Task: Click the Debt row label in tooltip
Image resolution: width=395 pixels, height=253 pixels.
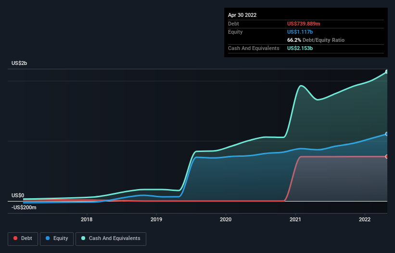Action: pyautogui.click(x=233, y=24)
